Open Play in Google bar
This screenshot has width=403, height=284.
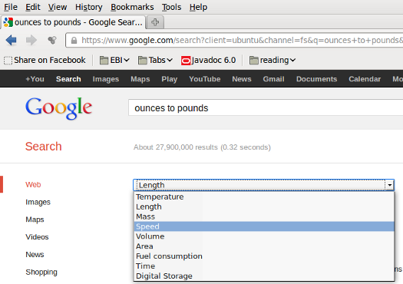(x=170, y=79)
